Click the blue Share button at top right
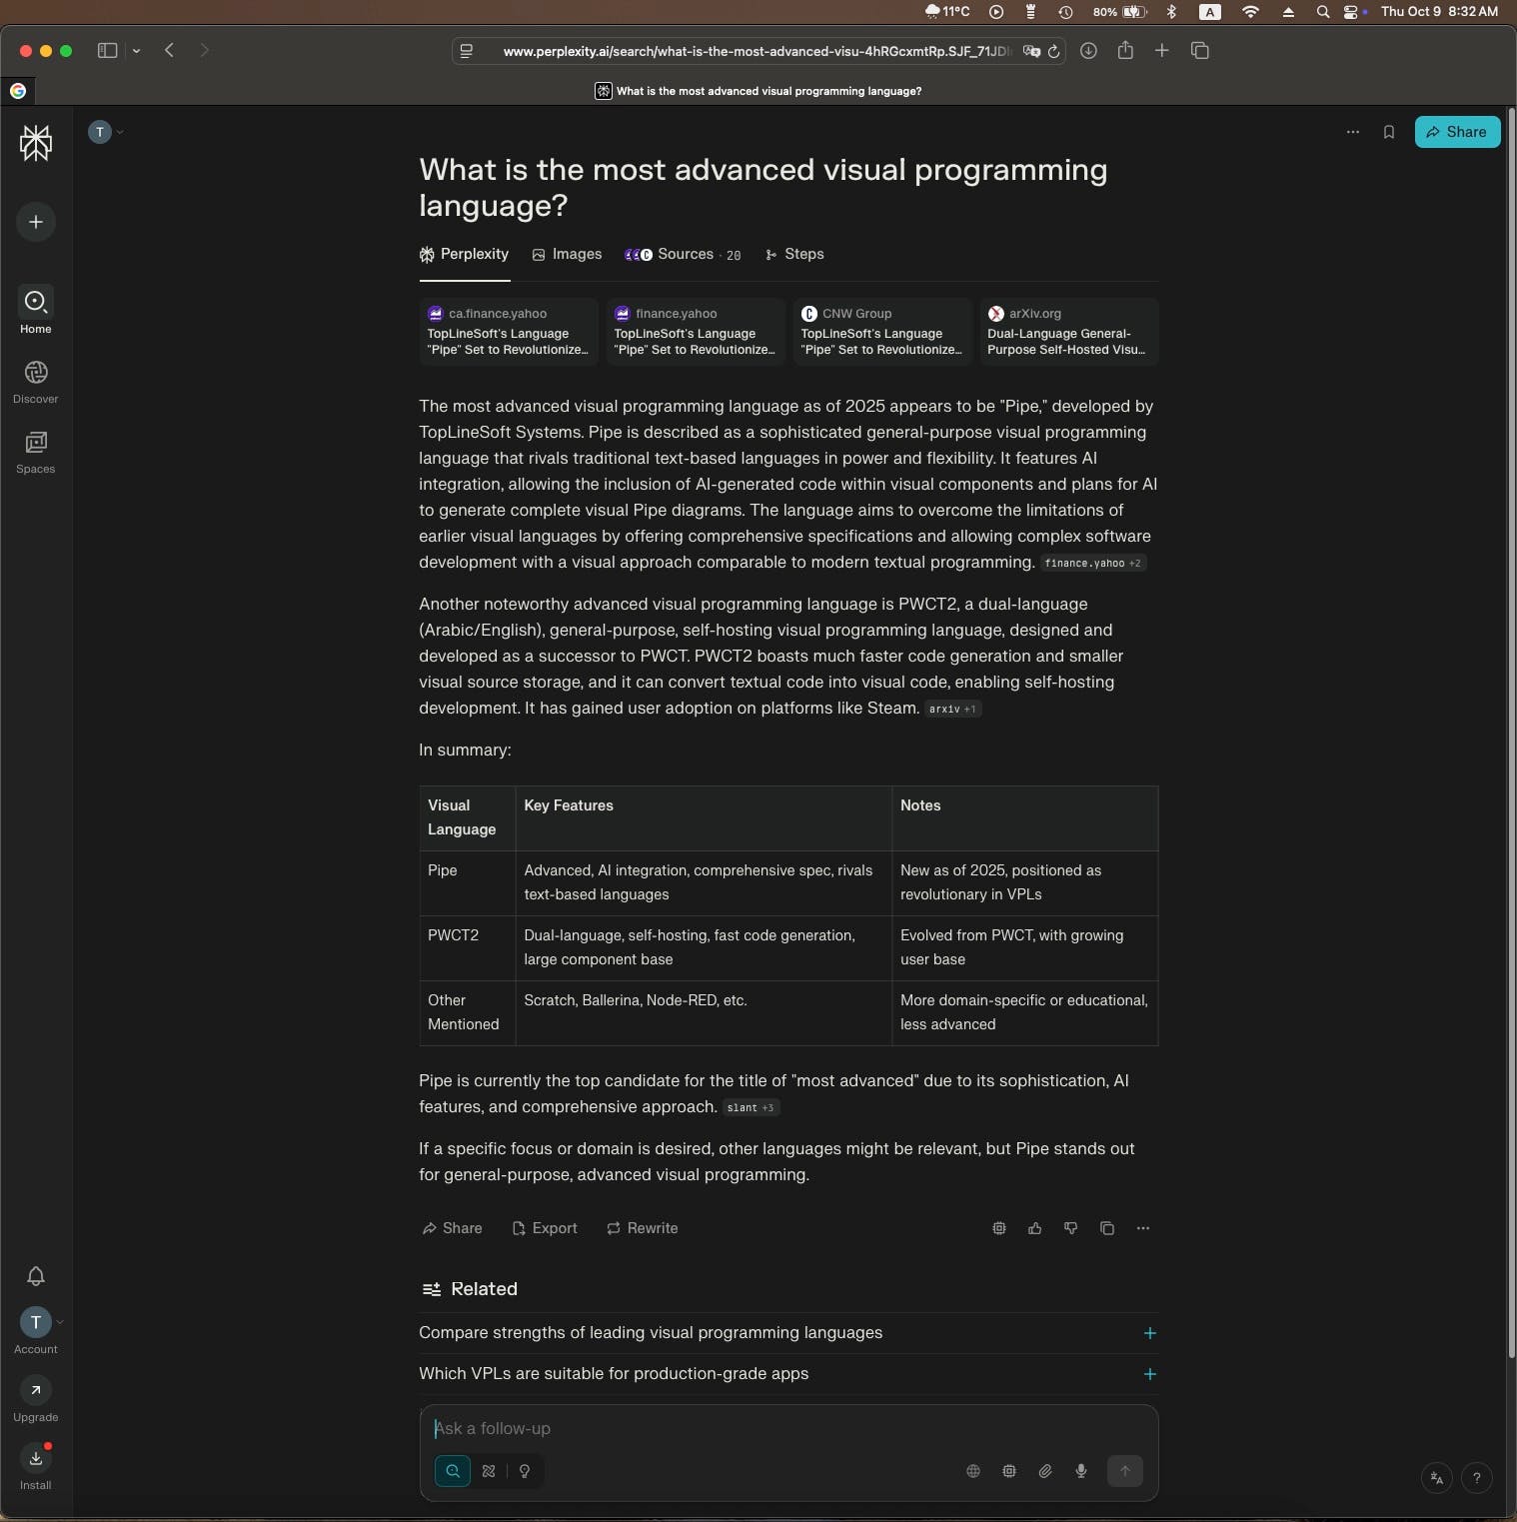This screenshot has height=1522, width=1517. (x=1457, y=132)
